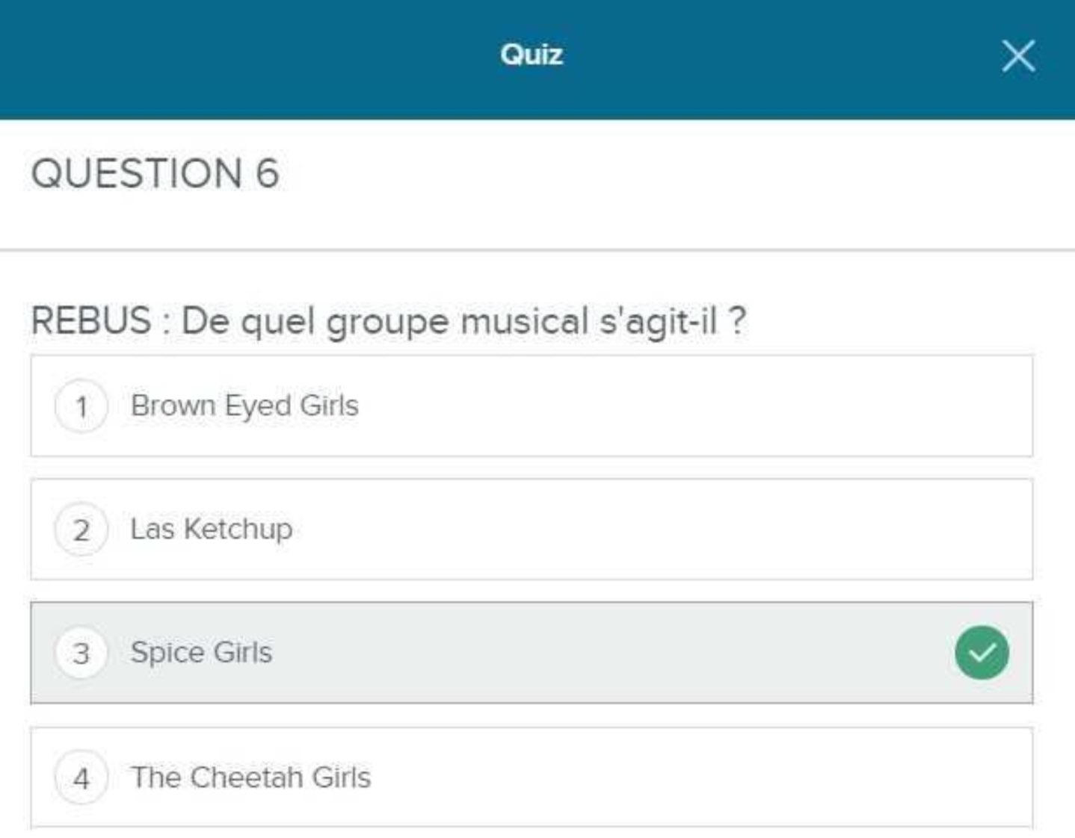Click the "Spice Girls" answer label

pyautogui.click(x=201, y=652)
